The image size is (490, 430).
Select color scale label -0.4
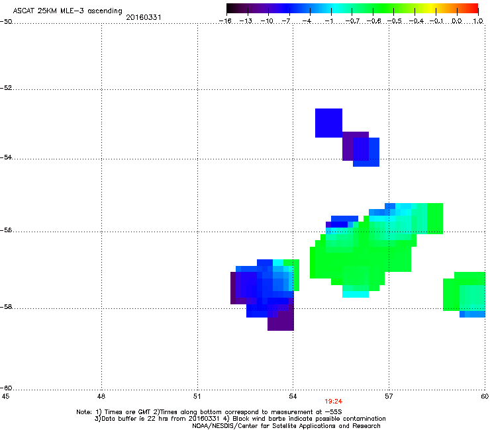point(416,21)
